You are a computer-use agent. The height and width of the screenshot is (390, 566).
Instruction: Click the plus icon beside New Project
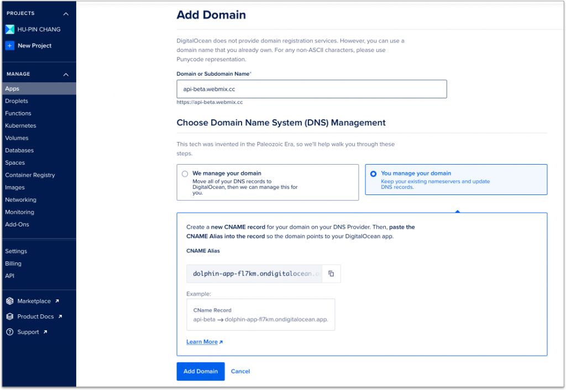coord(10,45)
